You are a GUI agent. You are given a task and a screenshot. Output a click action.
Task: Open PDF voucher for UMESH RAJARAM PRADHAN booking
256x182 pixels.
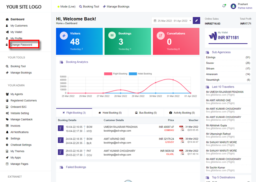(182, 128)
